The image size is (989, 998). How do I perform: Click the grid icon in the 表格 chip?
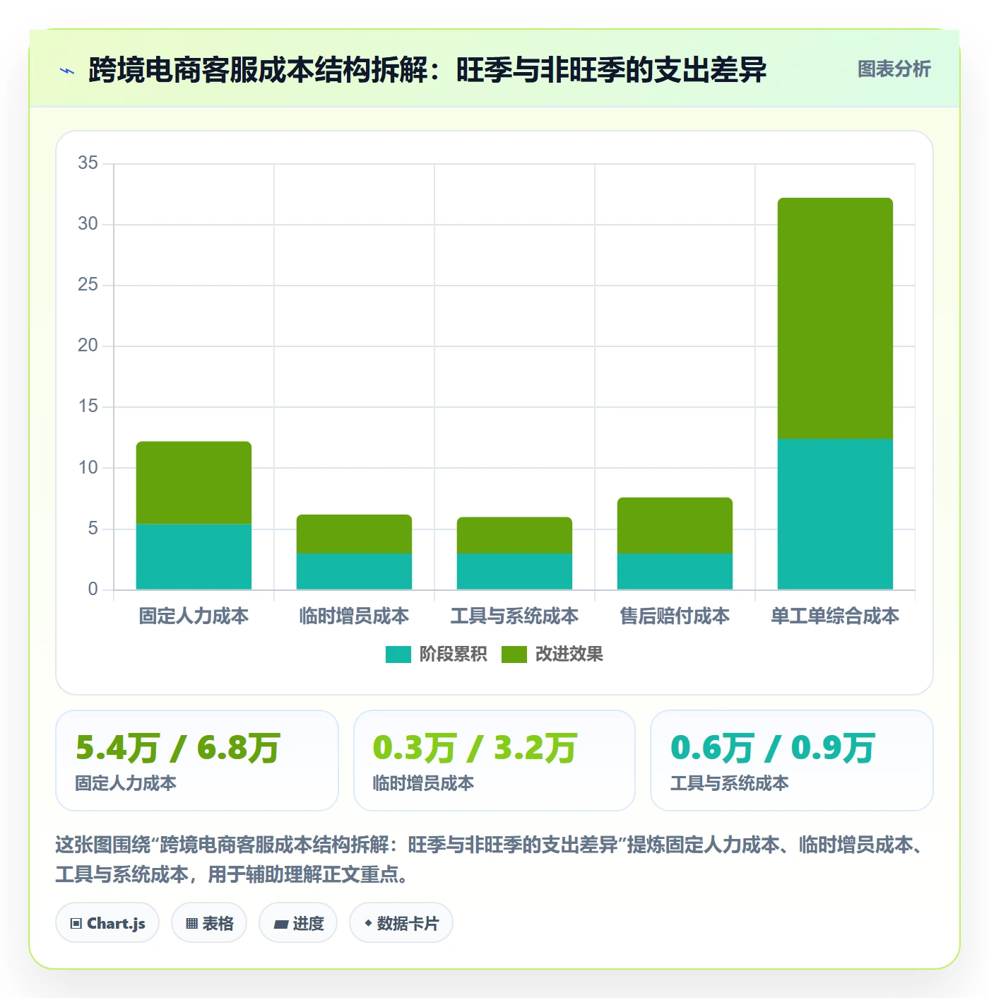click(x=191, y=924)
